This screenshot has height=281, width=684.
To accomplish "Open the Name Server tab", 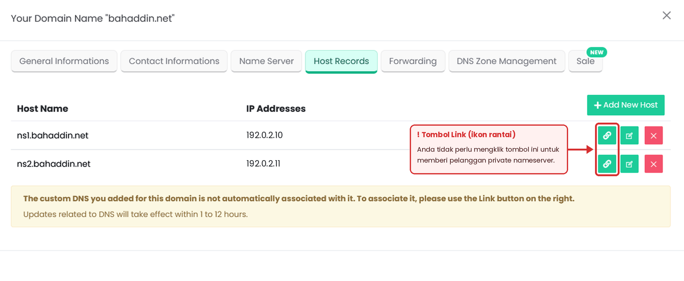I will pyautogui.click(x=266, y=61).
